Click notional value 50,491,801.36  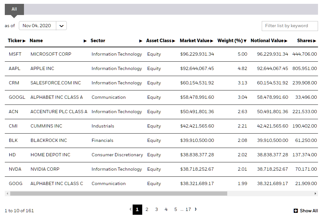point(273,112)
